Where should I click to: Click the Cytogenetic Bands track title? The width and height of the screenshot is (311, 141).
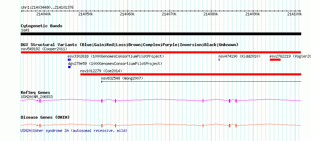click(42, 26)
